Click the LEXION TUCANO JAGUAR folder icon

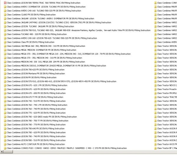pyautogui.click(x=5, y=26)
